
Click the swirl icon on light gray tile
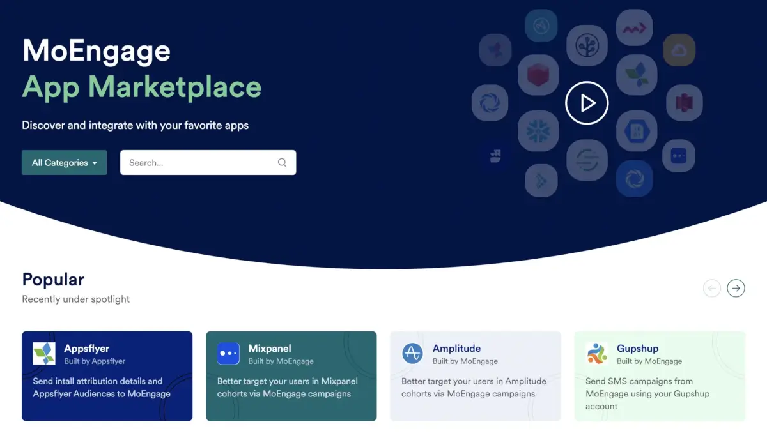click(490, 103)
